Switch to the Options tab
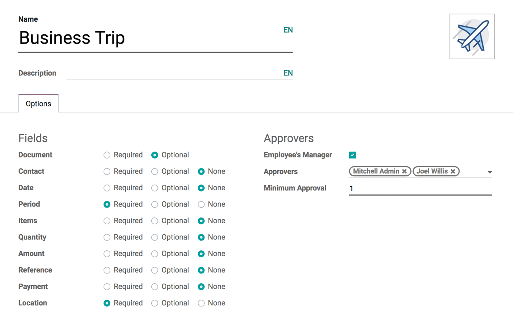This screenshot has height=328, width=513. click(38, 104)
